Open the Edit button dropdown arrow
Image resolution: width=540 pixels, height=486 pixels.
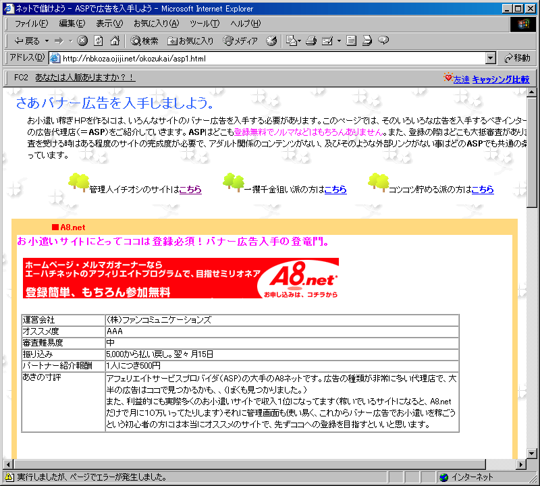(x=339, y=41)
